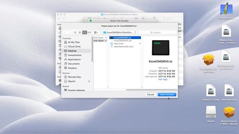Screen dimensions: 239x134
Task: Select the upper xcel.Taylor folder entry
Action: [100, 38]
